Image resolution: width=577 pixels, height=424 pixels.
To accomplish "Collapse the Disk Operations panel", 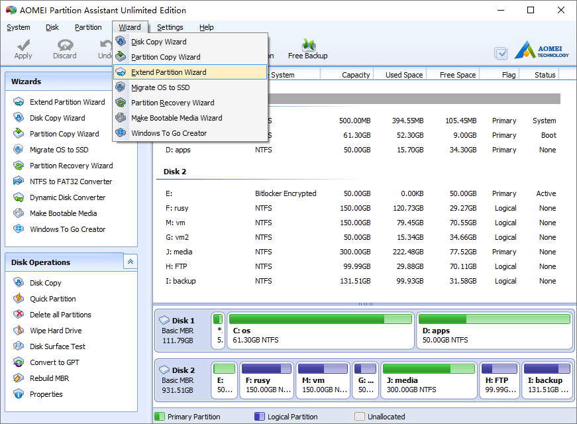I will click(131, 262).
